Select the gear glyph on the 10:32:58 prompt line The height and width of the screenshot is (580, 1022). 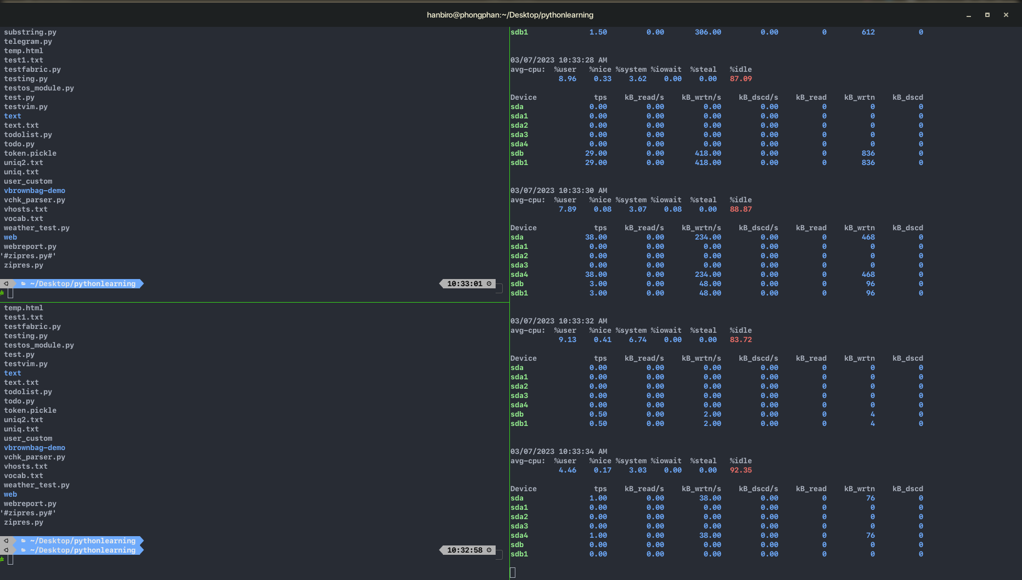7,550
